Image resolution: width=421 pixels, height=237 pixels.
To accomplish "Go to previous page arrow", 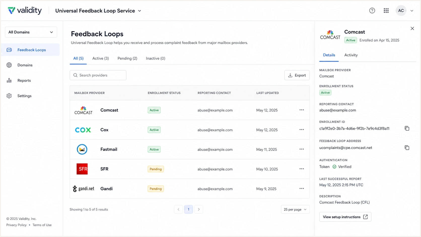I will point(178,209).
